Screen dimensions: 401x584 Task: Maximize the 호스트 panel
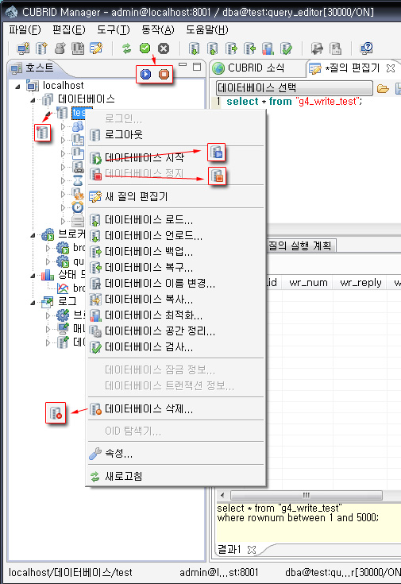tap(197, 67)
